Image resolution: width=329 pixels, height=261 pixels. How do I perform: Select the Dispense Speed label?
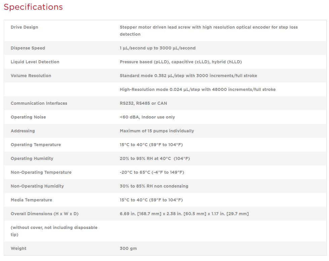click(x=28, y=48)
